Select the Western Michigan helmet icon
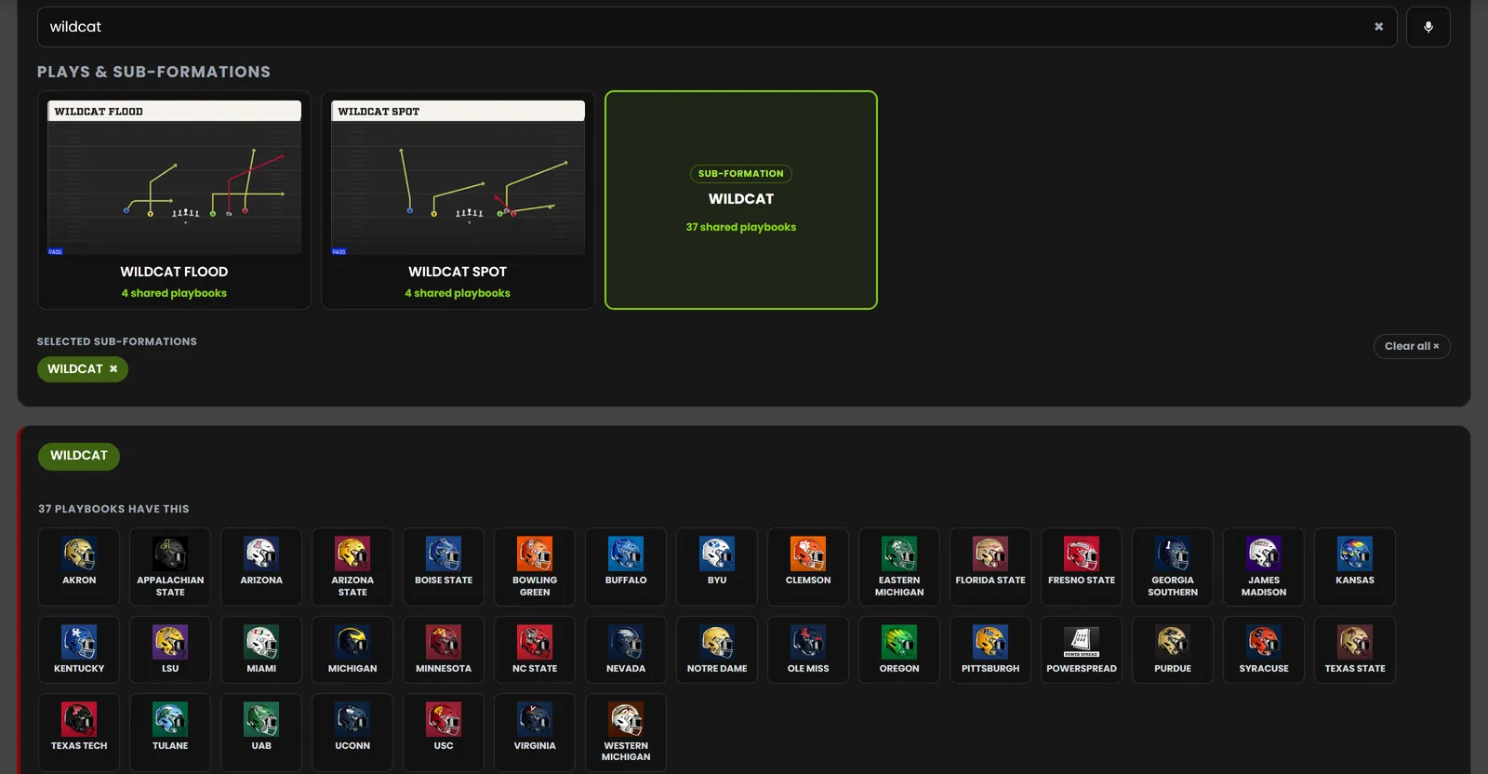1488x774 pixels. pyautogui.click(x=626, y=719)
